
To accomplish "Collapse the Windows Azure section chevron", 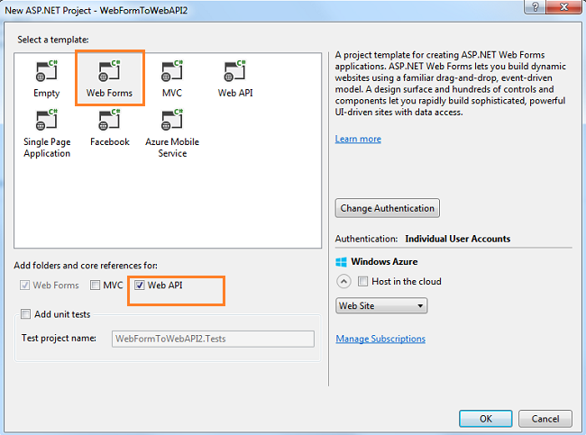I will [x=343, y=282].
